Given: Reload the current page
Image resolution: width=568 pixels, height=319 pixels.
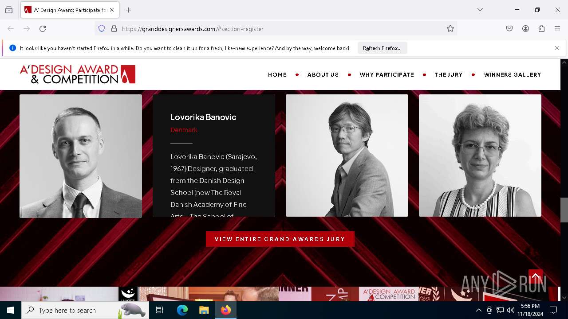Looking at the screenshot, I should pyautogui.click(x=43, y=29).
